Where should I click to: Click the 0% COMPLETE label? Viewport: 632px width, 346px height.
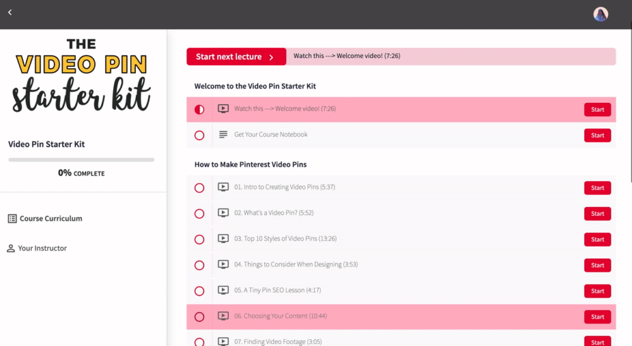coord(82,173)
